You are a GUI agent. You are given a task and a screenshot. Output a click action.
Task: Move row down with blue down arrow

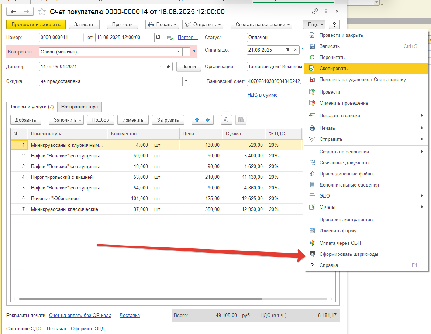[207, 120]
